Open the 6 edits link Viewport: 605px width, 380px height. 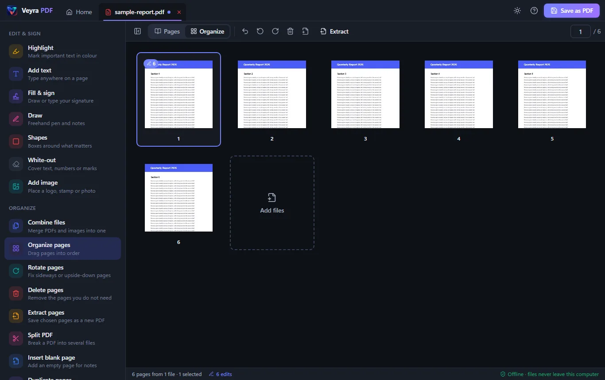pos(220,374)
